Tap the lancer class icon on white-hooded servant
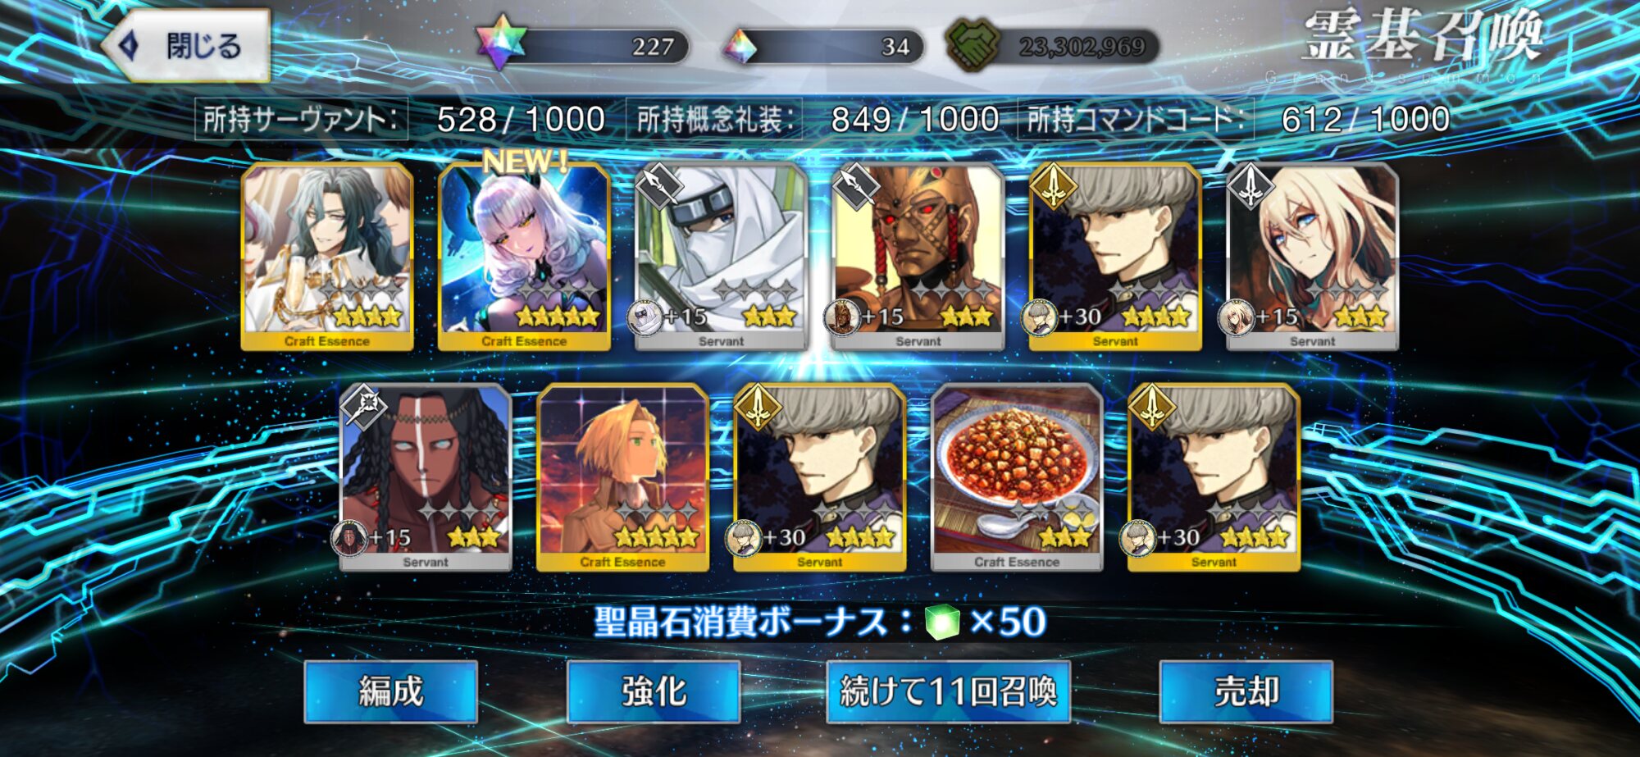The width and height of the screenshot is (1640, 757). pos(659,186)
